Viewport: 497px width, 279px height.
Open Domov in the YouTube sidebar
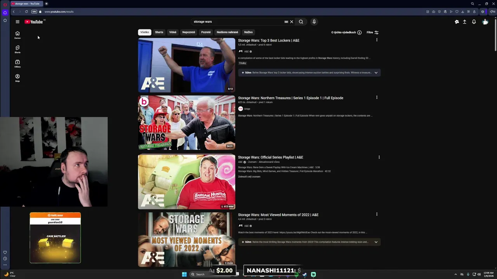click(x=17, y=35)
